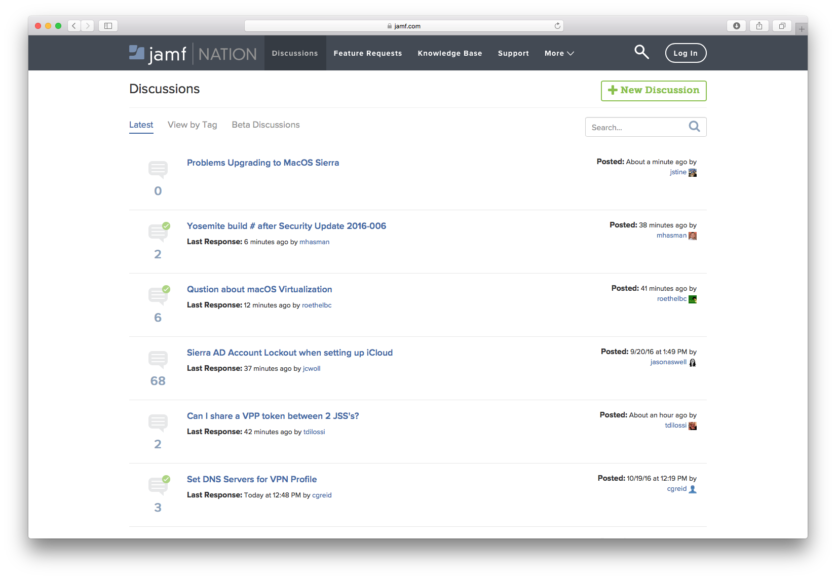Reload the page with refresh icon

click(x=557, y=26)
